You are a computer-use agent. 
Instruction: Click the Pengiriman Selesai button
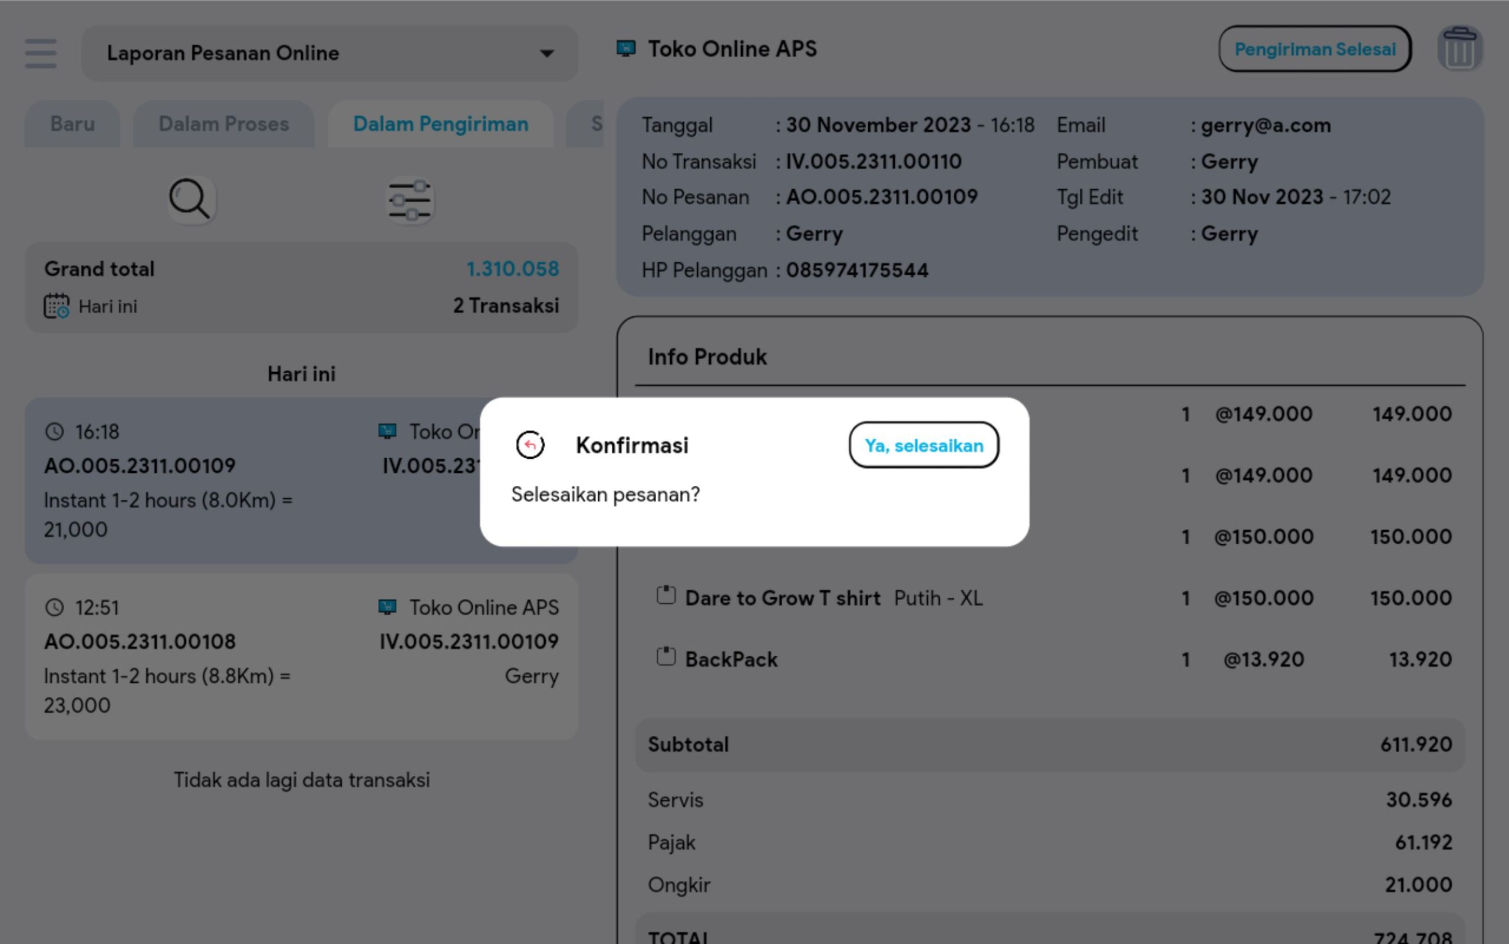pos(1314,50)
